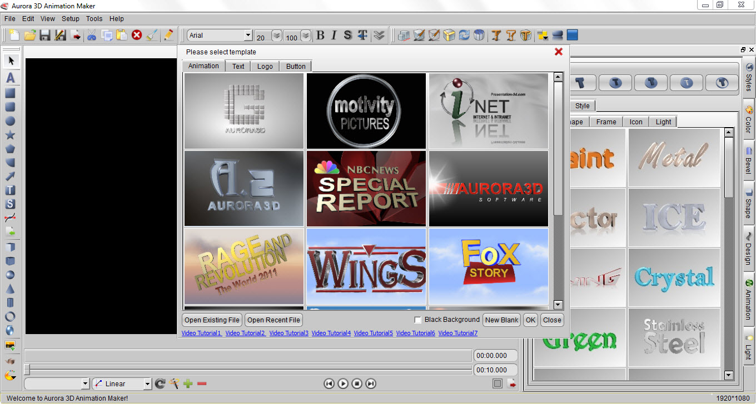The height and width of the screenshot is (404, 756).
Task: Open the Setup menu
Action: coord(70,18)
